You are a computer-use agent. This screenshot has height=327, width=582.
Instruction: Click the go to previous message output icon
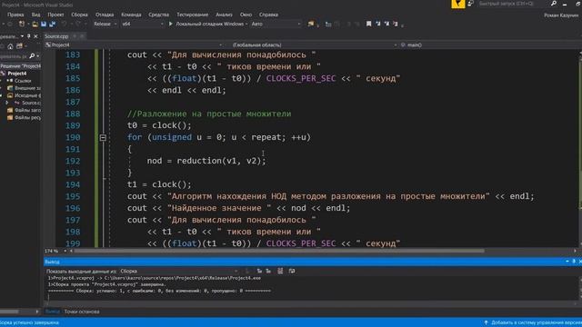click(x=259, y=272)
